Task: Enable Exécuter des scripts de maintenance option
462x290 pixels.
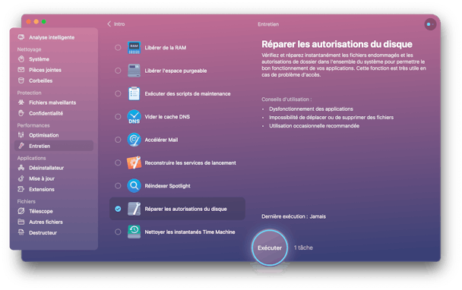Action: click(x=118, y=93)
